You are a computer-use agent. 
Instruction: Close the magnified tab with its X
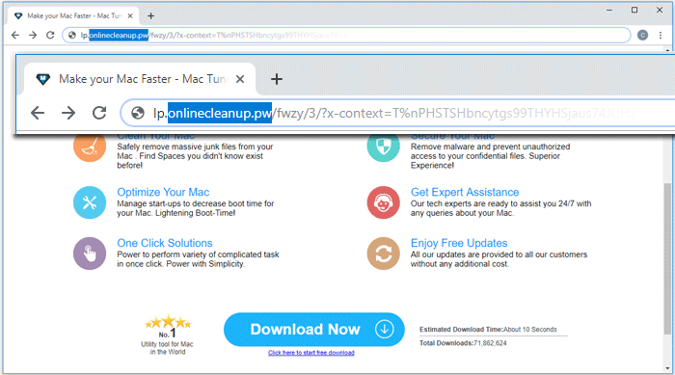[240, 79]
